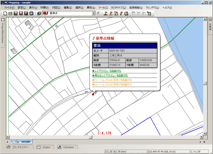Click the grayed double-page layout icon
The image size is (213, 154).
pos(144,13)
